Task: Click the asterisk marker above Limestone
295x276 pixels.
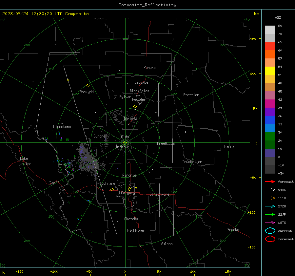Action: [62, 124]
